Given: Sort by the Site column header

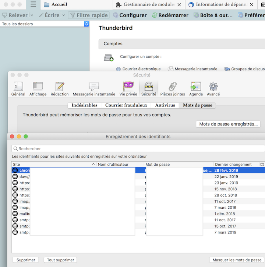Looking at the screenshot, I should tap(54, 164).
